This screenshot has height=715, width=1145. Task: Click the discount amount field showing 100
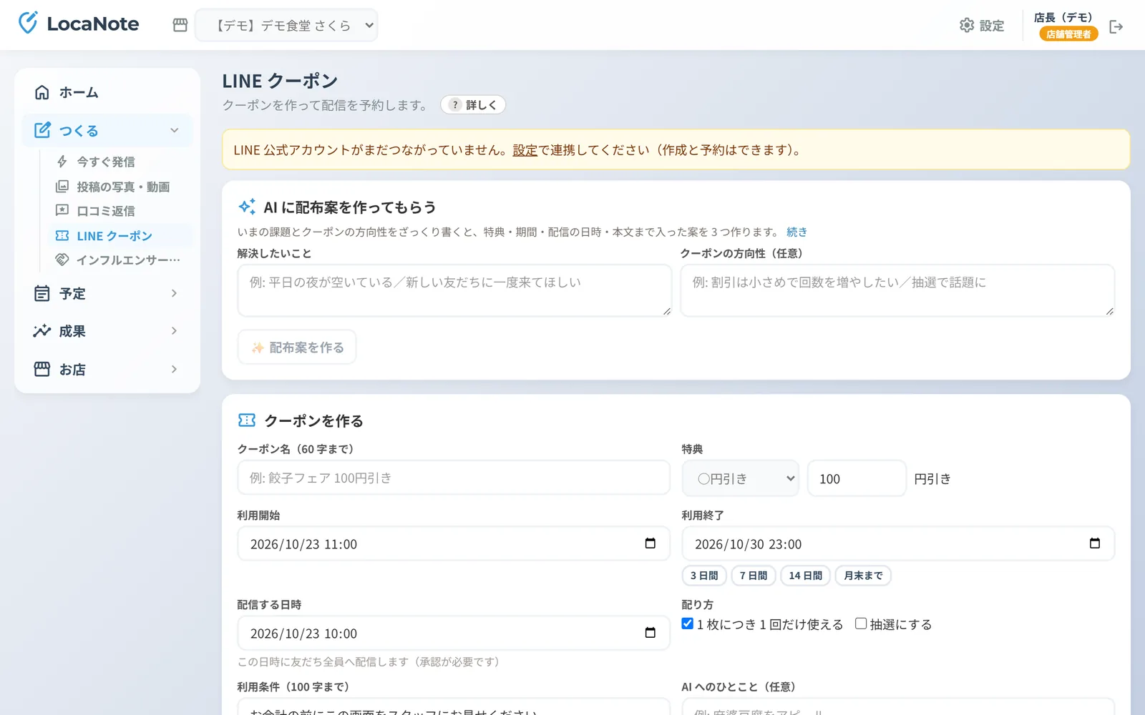[x=857, y=478]
